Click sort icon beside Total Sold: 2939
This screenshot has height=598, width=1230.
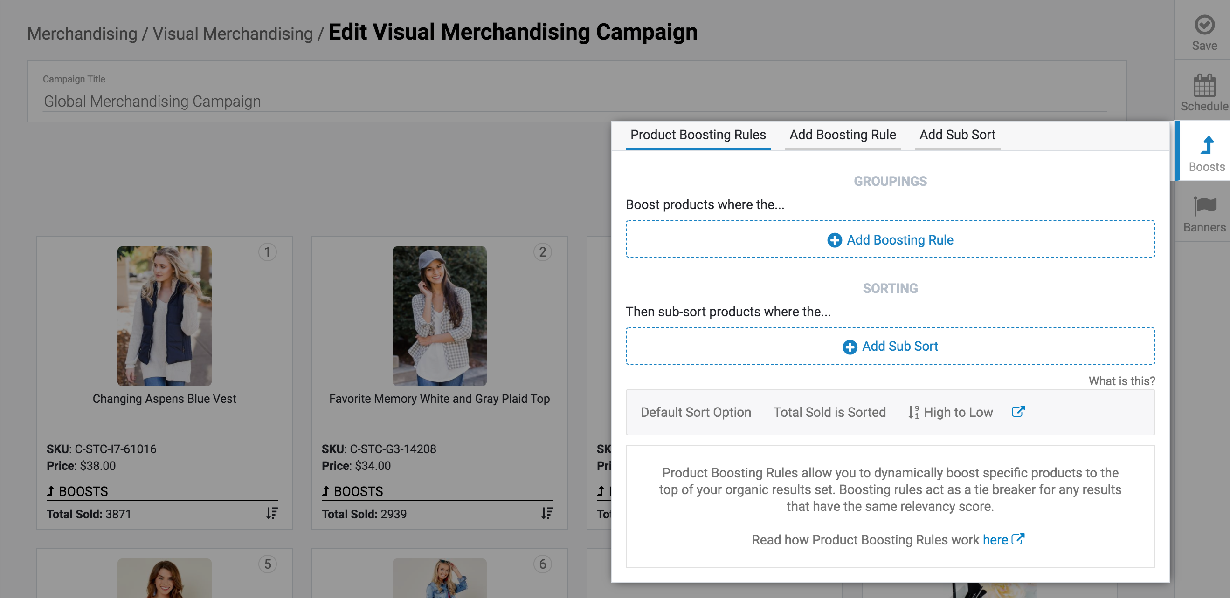[x=547, y=513]
